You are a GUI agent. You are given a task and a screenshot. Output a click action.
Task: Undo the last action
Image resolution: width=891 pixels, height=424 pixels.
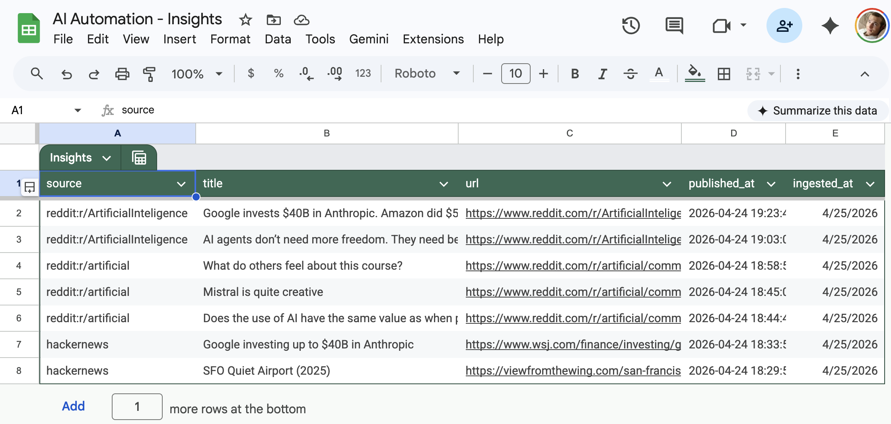(x=66, y=74)
